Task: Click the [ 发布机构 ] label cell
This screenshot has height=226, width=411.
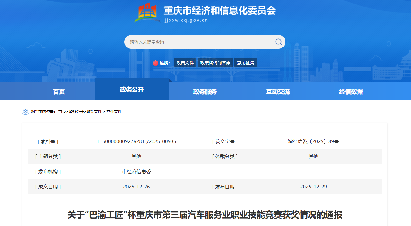Action: coord(48,171)
